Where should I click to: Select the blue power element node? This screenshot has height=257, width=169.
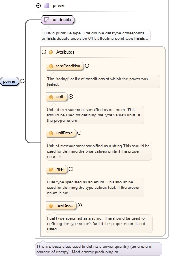(9, 81)
